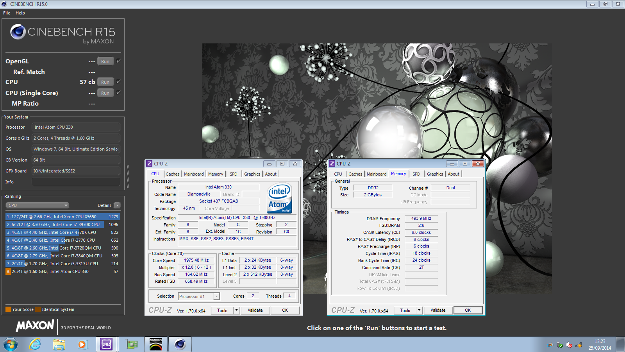Select ranking row Core i7-4770K
625x352 pixels.
tap(62, 232)
